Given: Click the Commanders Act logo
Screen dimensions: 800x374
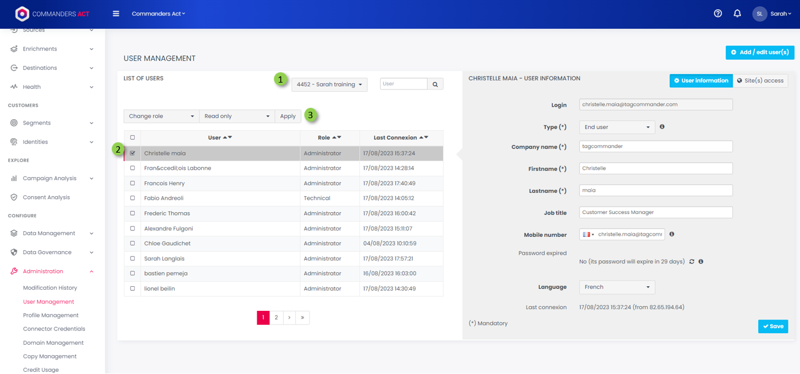Looking at the screenshot, I should click(22, 14).
